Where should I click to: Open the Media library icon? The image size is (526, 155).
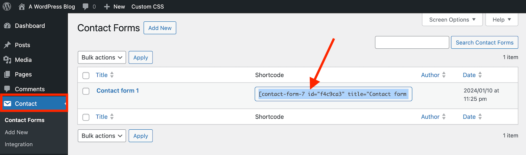[7, 60]
